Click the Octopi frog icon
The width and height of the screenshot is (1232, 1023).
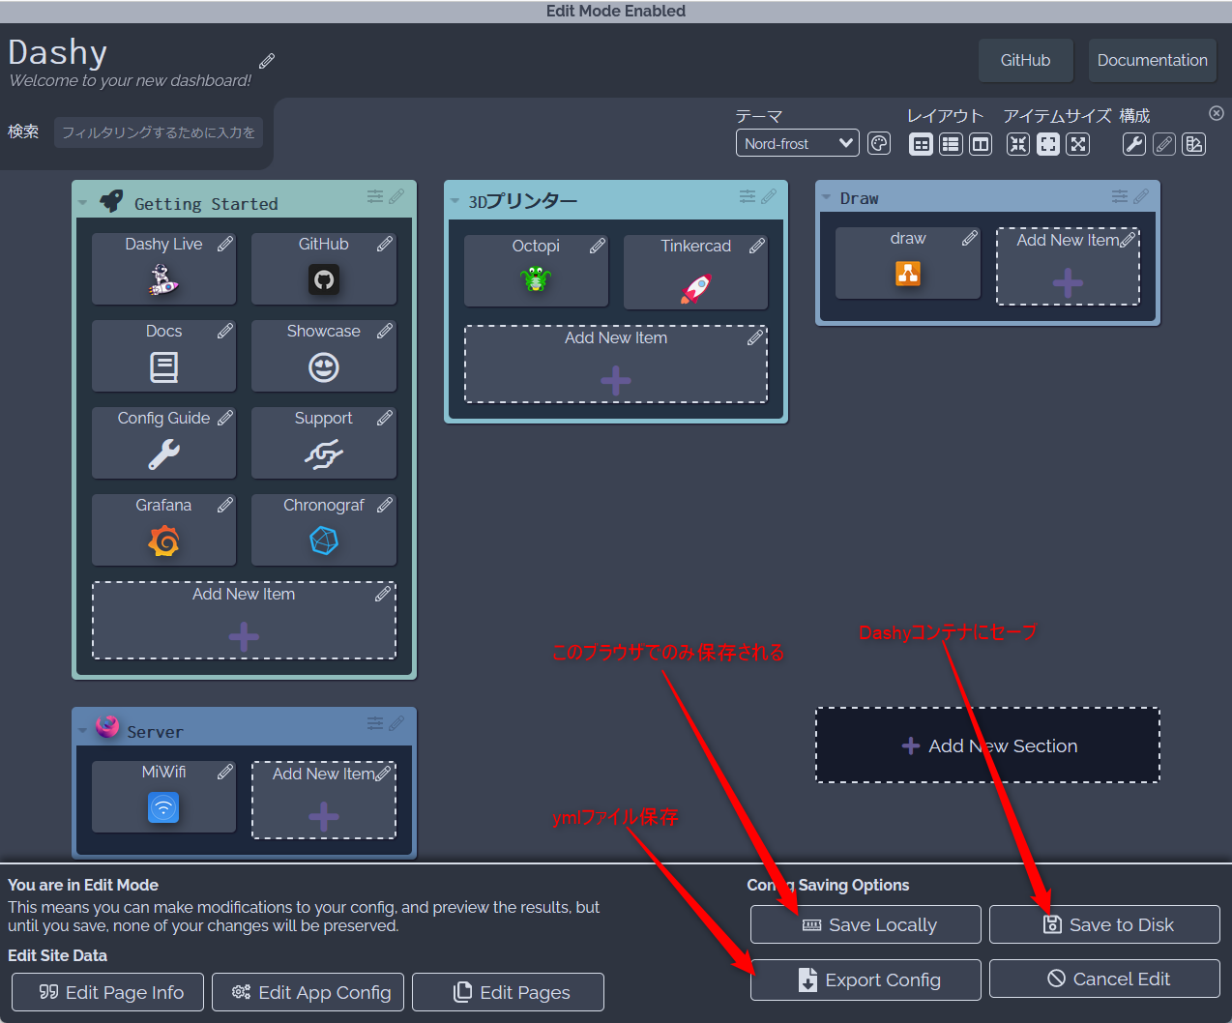[536, 279]
